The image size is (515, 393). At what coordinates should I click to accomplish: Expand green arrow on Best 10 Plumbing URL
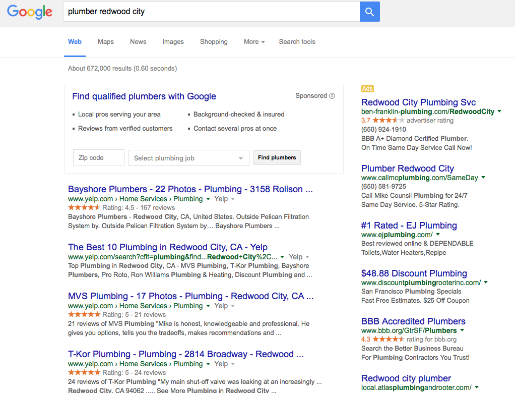(283, 257)
